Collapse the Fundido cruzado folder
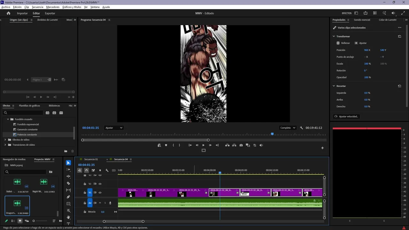The height and width of the screenshot is (230, 409). pyautogui.click(x=8, y=119)
